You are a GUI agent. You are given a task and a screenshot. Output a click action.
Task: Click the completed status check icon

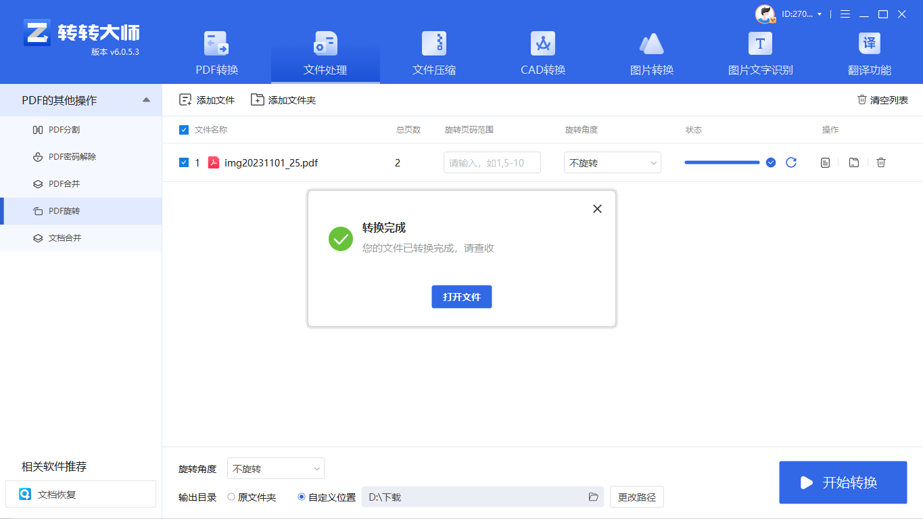[x=771, y=162]
